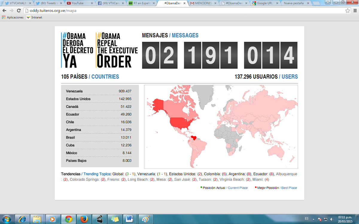
Task: Click the #Obama Deroga El Decreto YA logo
Action: pyautogui.click(x=77, y=50)
